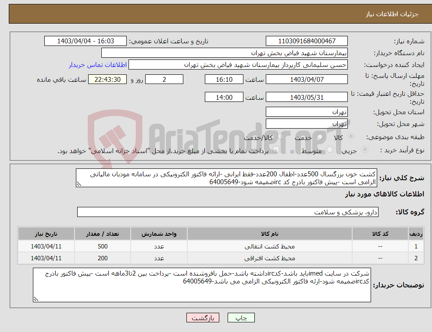
Task: Click the unit cell عدد in row 2
Action: coord(159,259)
